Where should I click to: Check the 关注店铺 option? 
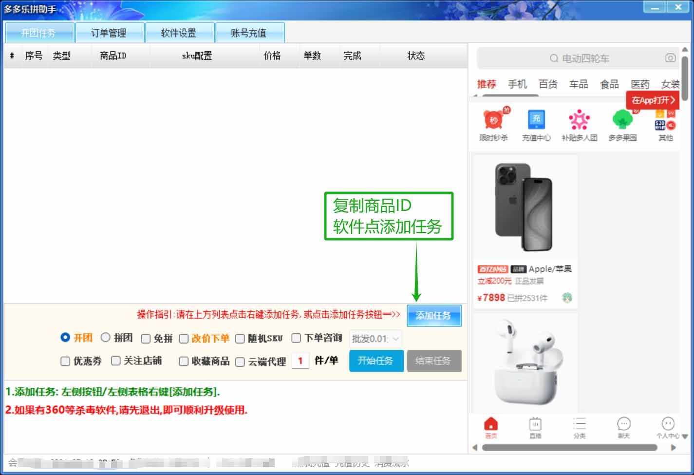(x=116, y=361)
